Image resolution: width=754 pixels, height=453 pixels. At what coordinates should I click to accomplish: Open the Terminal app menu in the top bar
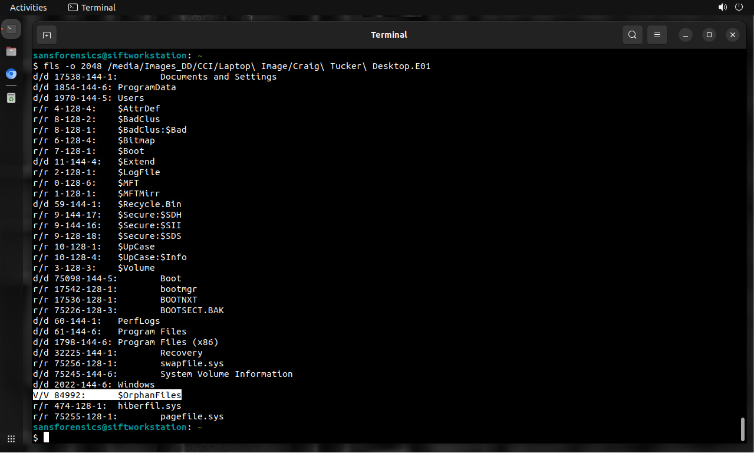coord(92,8)
